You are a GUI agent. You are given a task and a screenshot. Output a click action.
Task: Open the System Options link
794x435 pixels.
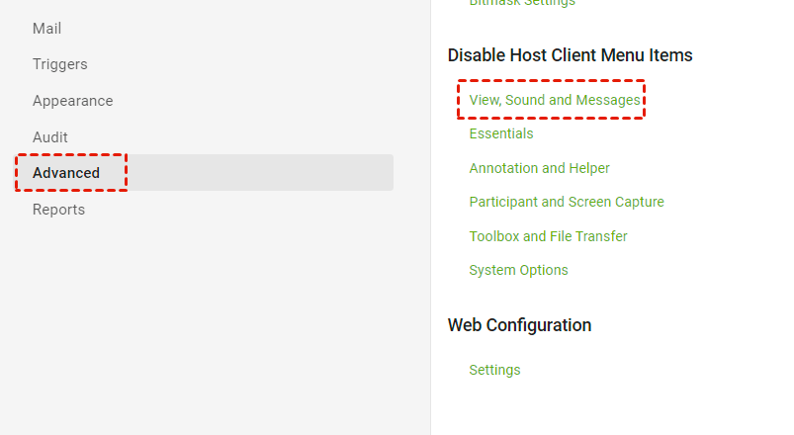click(518, 270)
